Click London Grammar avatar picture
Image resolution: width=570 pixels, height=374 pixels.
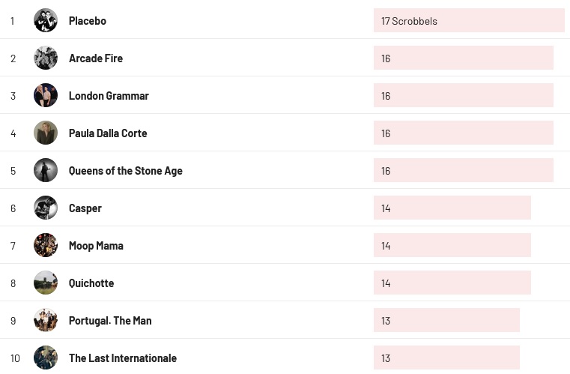46,96
